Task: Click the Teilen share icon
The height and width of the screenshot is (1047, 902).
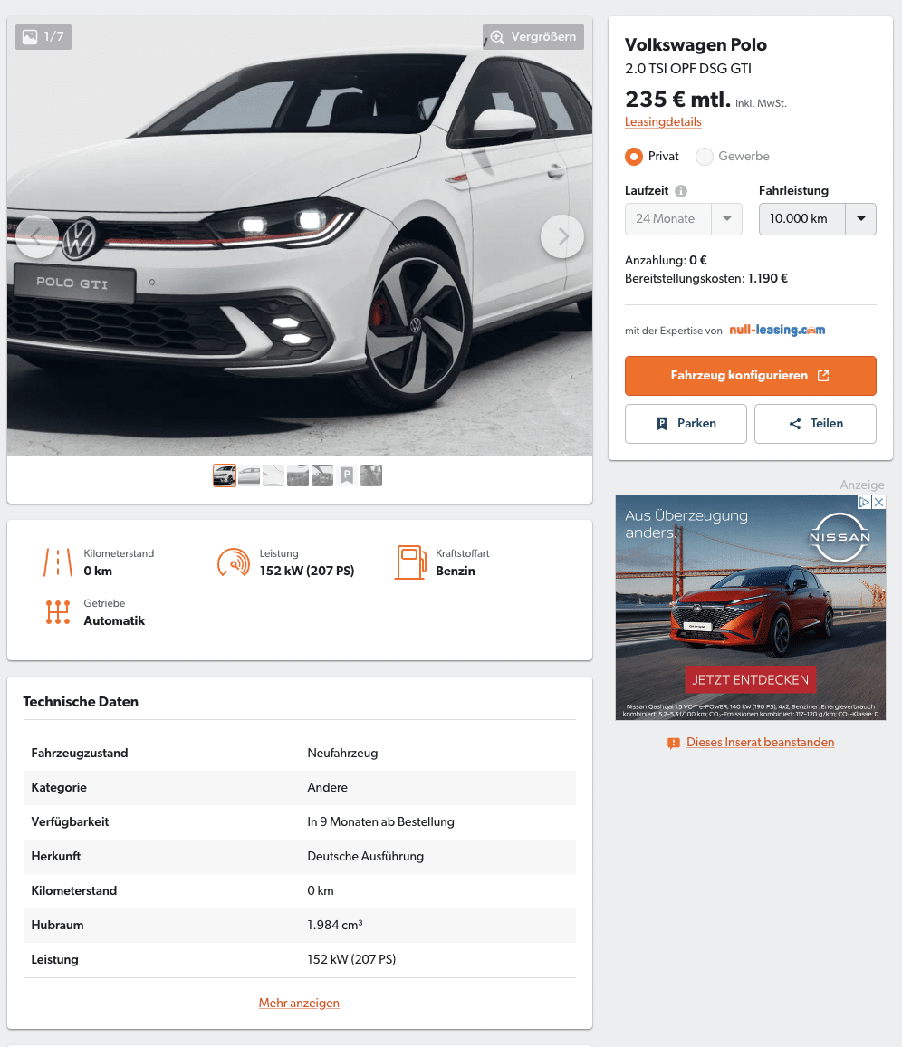Action: tap(795, 423)
